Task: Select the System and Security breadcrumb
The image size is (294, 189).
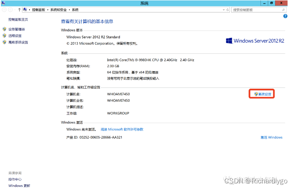Action: coord(58,10)
